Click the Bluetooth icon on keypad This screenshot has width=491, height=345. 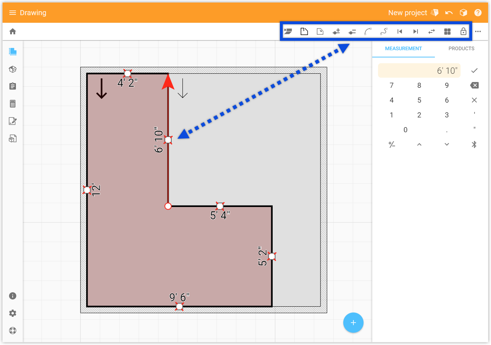pyautogui.click(x=474, y=145)
